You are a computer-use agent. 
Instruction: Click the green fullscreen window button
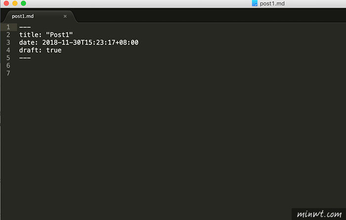pos(23,3)
